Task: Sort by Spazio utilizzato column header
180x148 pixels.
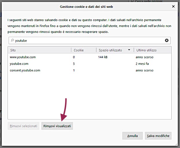Action: (115, 50)
